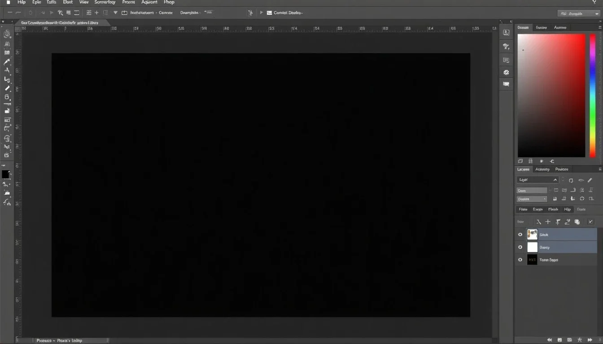
Task: Click the C-shaped icon below the color field
Action: click(x=552, y=161)
